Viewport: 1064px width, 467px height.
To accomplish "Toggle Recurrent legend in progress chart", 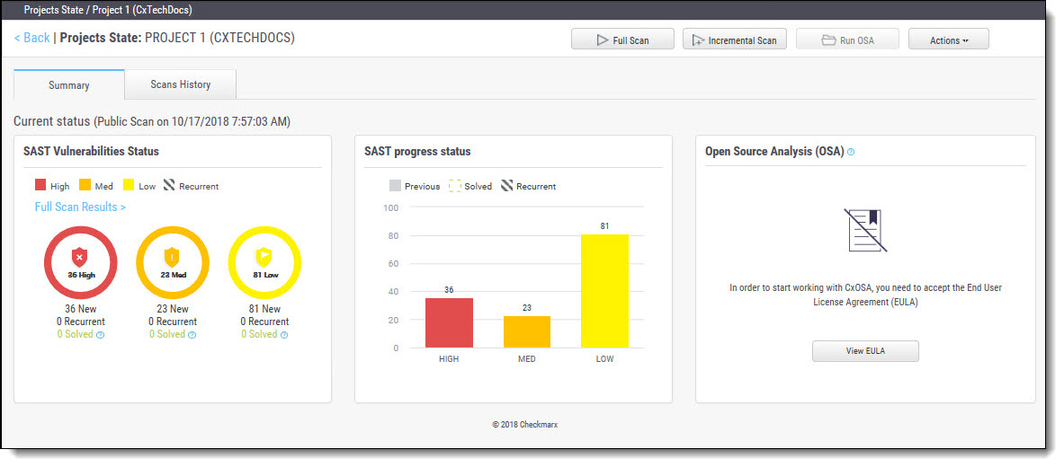I will tap(528, 186).
